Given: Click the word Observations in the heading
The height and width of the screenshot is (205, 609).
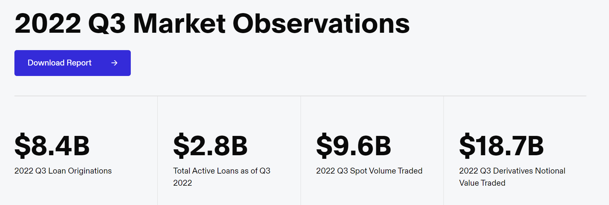Looking at the screenshot, I should 321,24.
